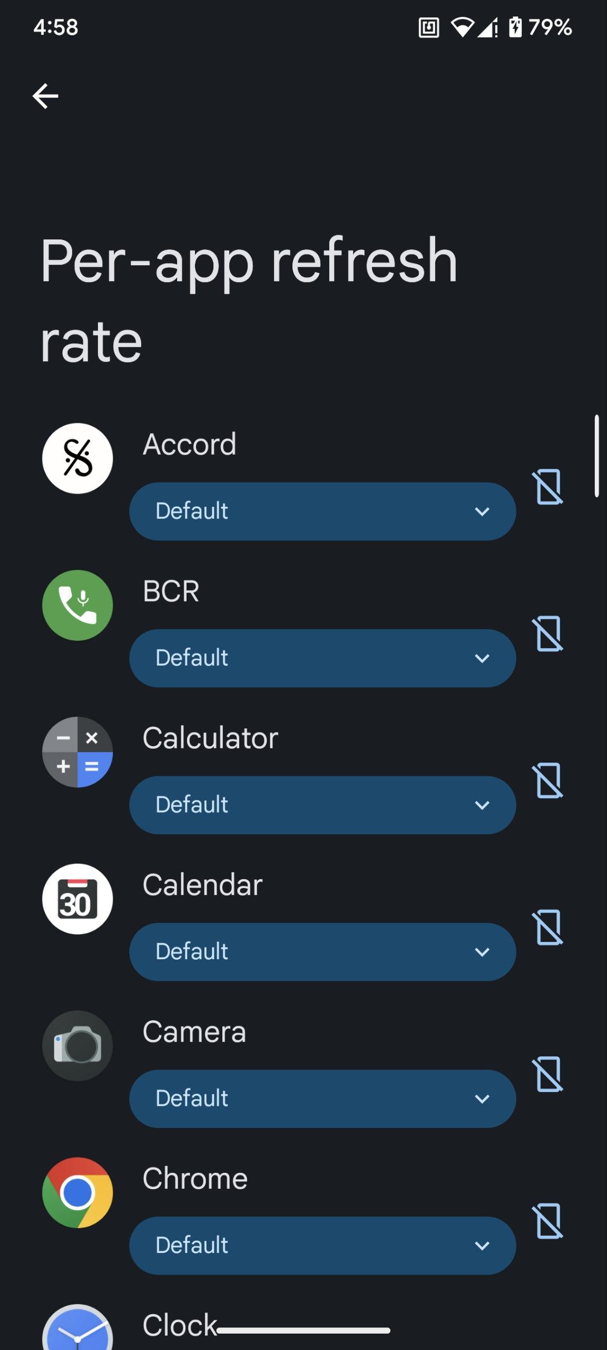Open Camera refresh rate dropdown
This screenshot has width=607, height=1350.
coord(322,1098)
